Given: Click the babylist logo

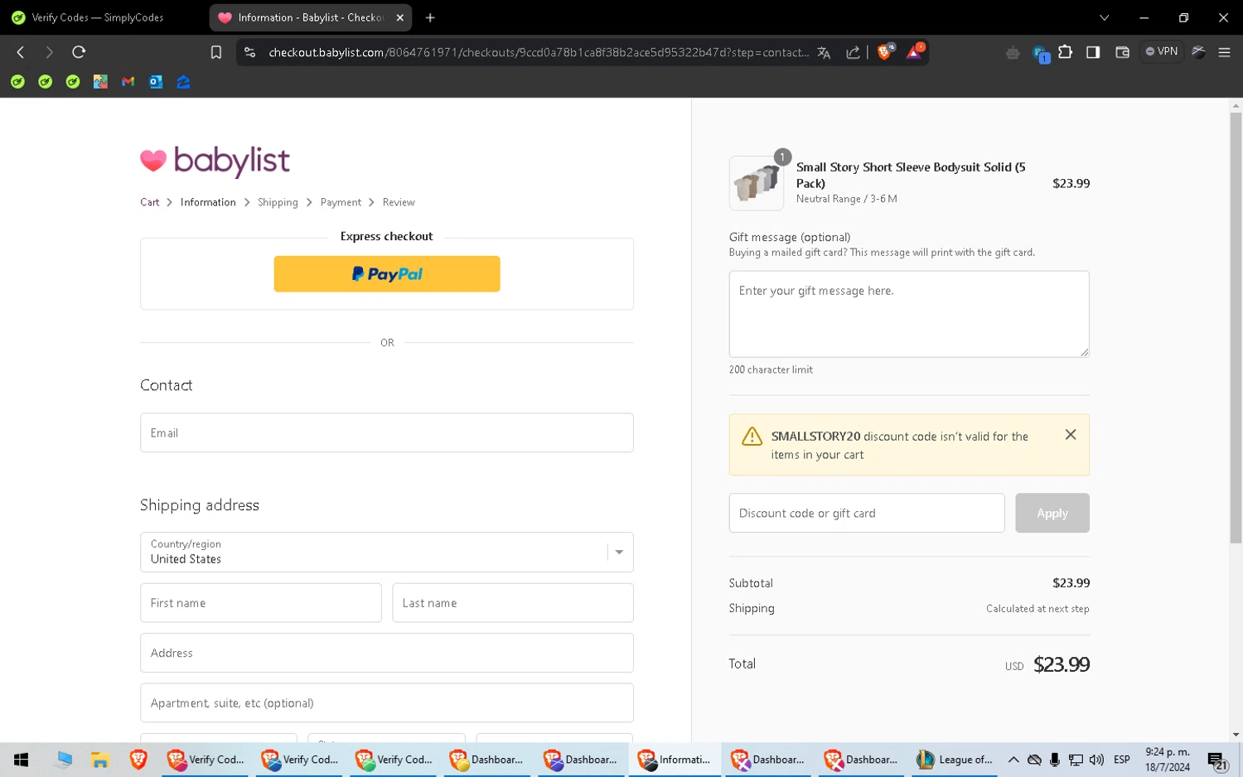Looking at the screenshot, I should [x=215, y=160].
